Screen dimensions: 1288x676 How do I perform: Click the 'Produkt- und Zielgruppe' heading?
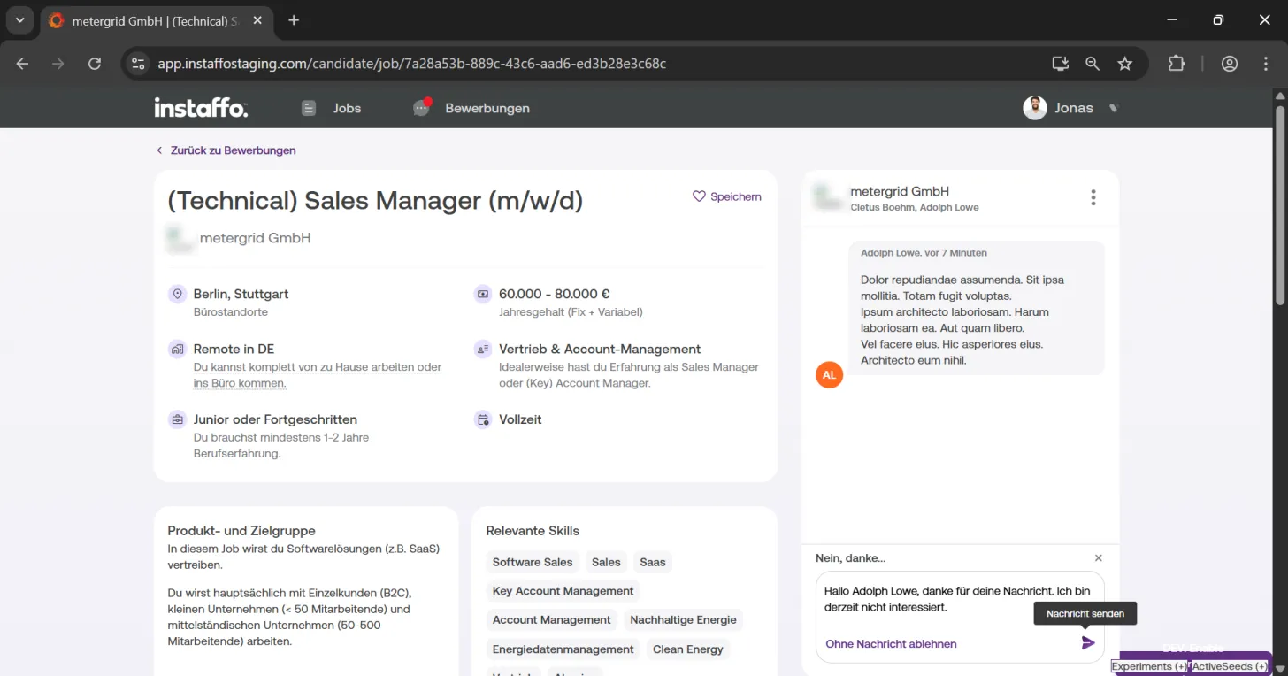pos(241,531)
